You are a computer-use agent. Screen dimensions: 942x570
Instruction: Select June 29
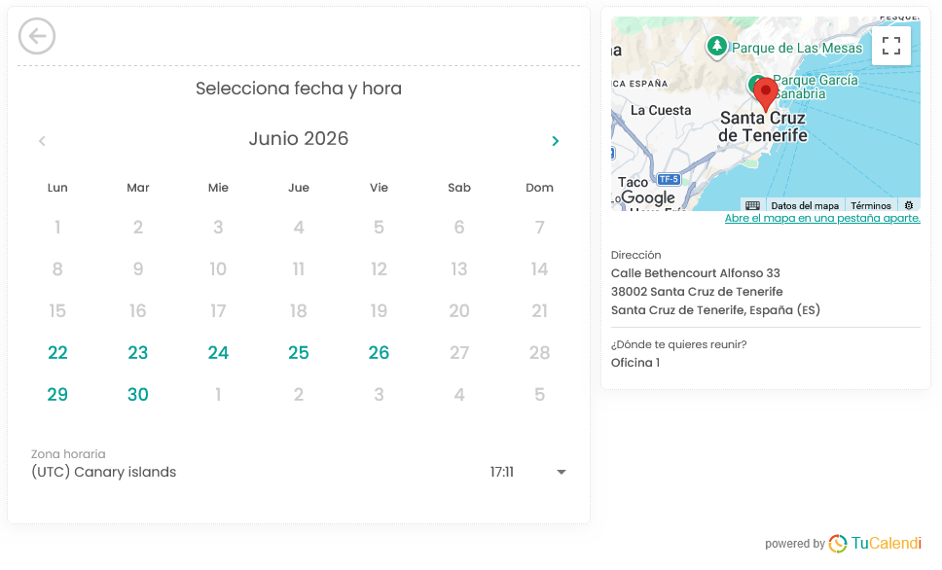(57, 395)
